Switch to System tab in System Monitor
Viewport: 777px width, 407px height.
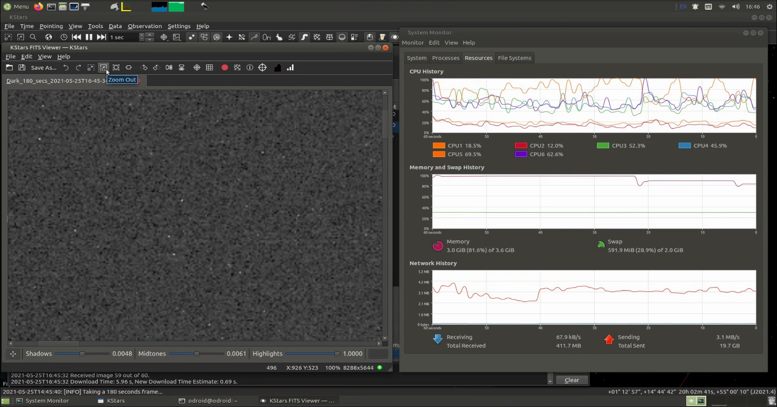coord(417,58)
